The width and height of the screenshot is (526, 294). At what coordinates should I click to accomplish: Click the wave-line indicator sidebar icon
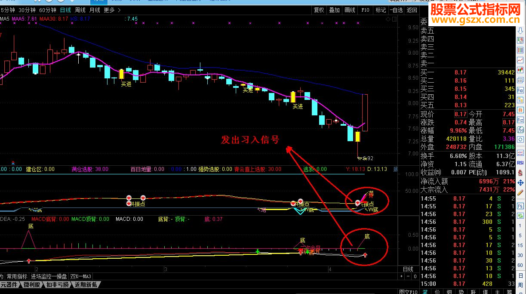coord(520,152)
